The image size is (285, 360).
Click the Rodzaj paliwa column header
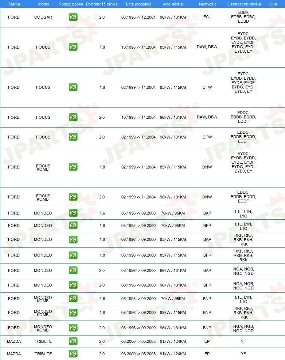71,4
